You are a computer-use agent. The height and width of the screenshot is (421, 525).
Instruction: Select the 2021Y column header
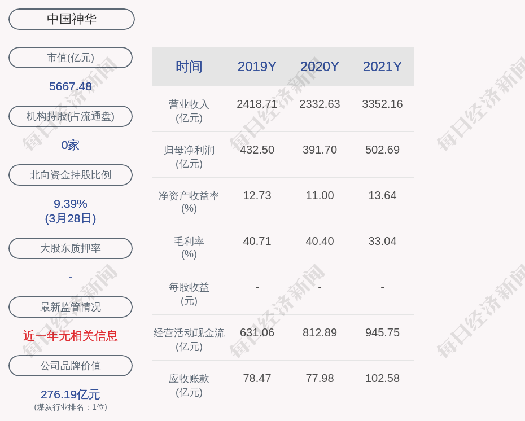382,67
